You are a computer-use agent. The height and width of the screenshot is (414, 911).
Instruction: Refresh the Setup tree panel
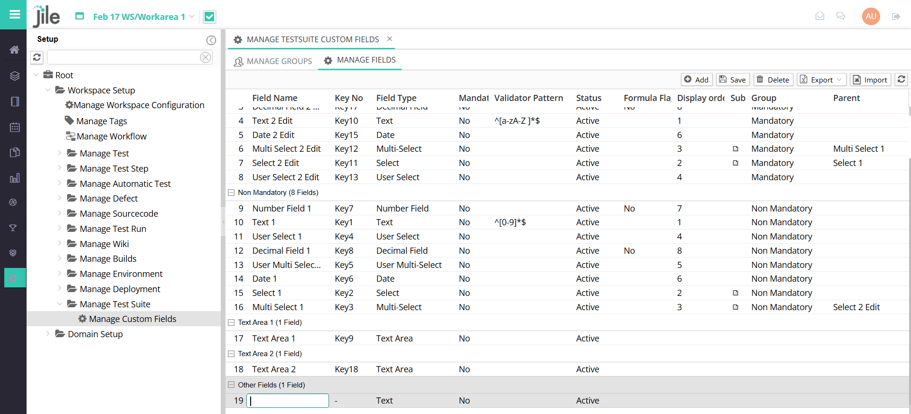point(37,57)
